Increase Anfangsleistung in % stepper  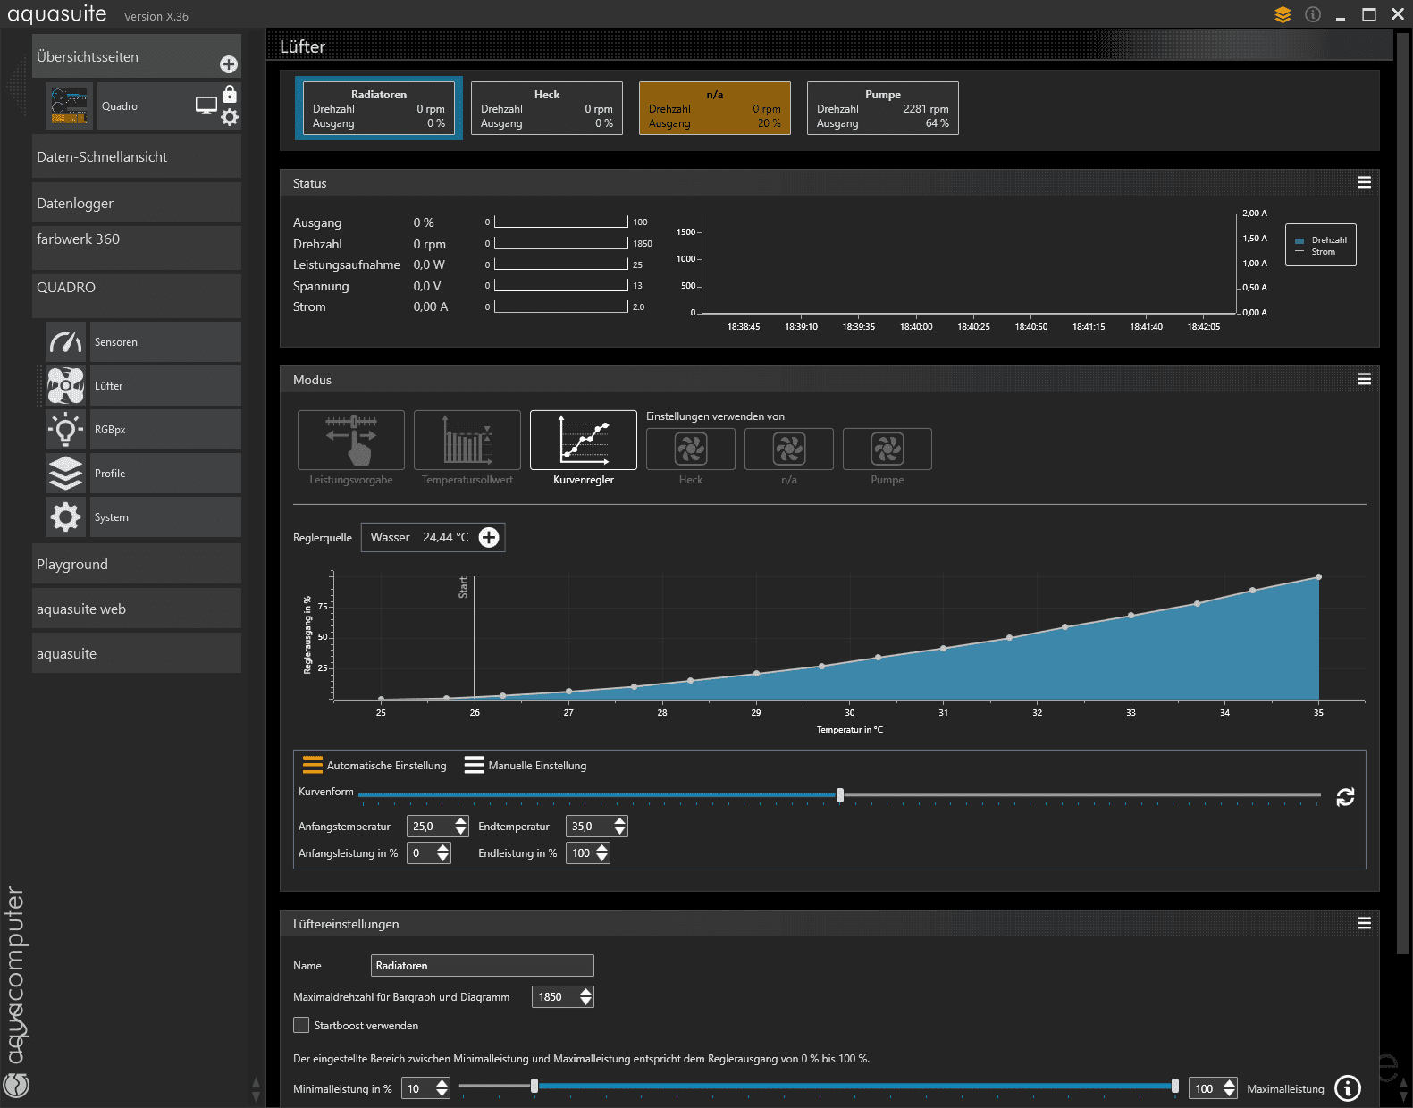(x=443, y=848)
